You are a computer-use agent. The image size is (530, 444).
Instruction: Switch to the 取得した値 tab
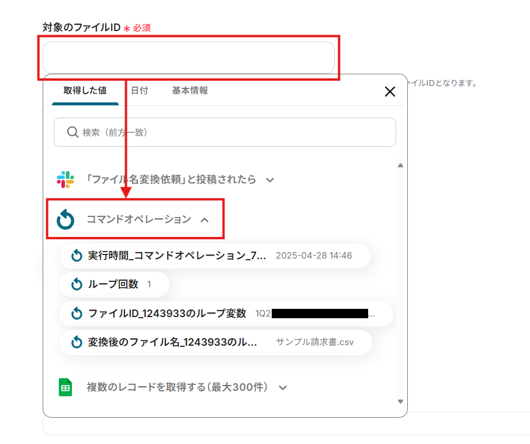85,90
